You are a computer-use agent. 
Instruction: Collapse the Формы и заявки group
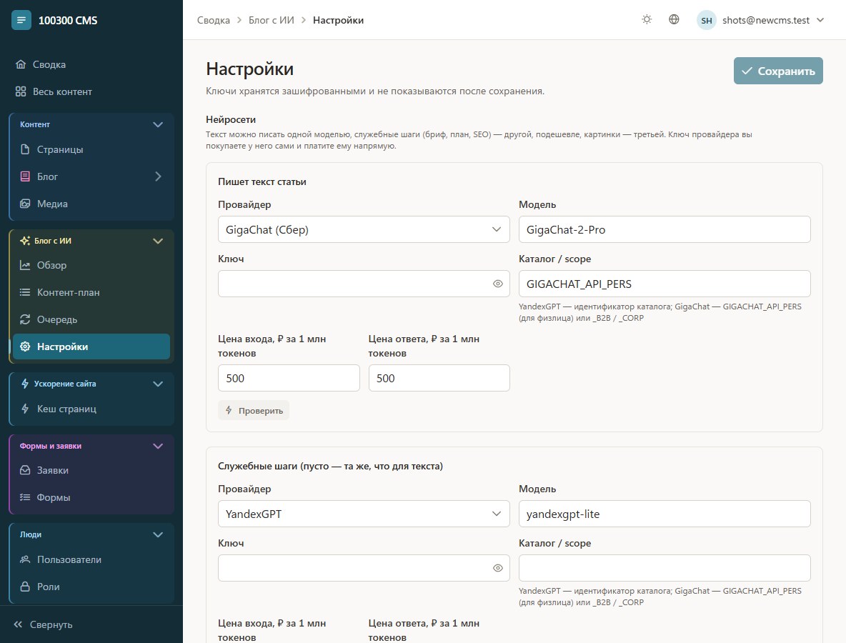(157, 446)
